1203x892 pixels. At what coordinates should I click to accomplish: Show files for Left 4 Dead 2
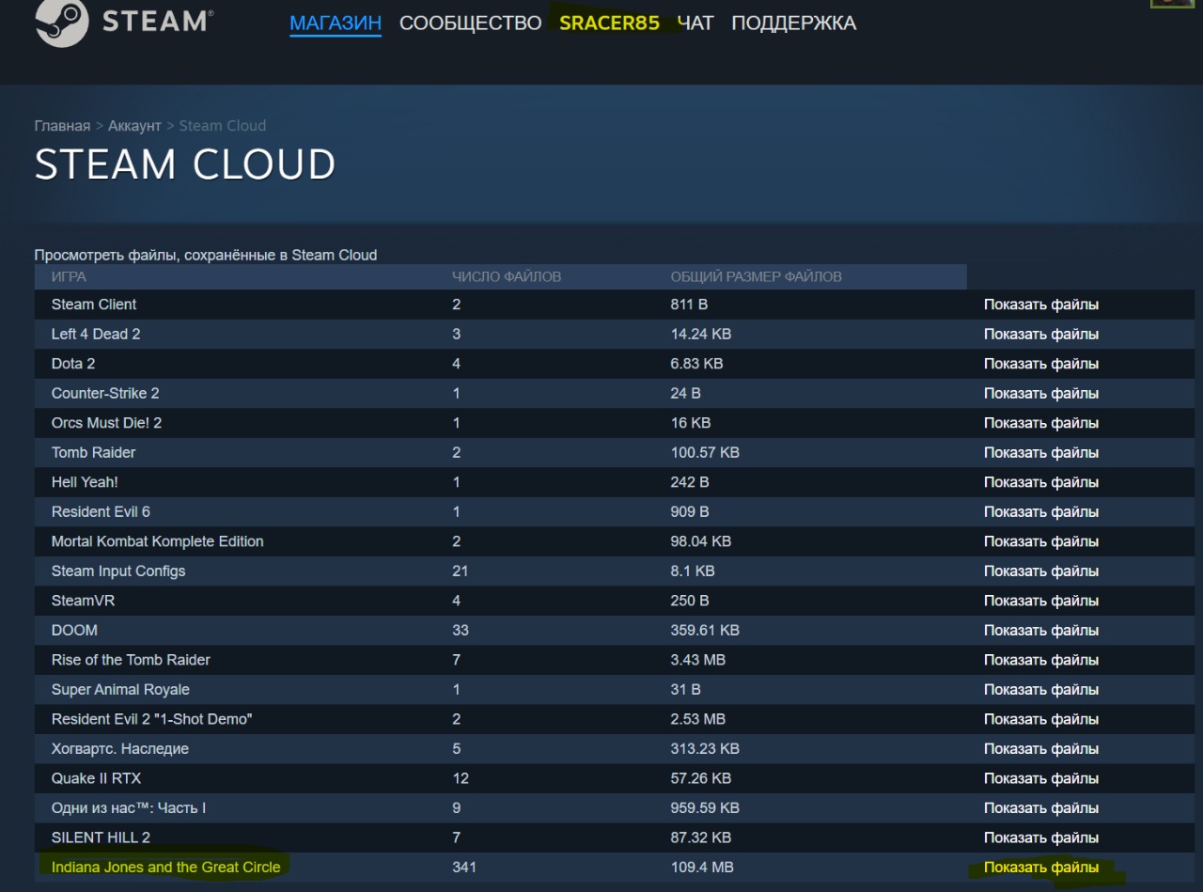[1041, 335]
